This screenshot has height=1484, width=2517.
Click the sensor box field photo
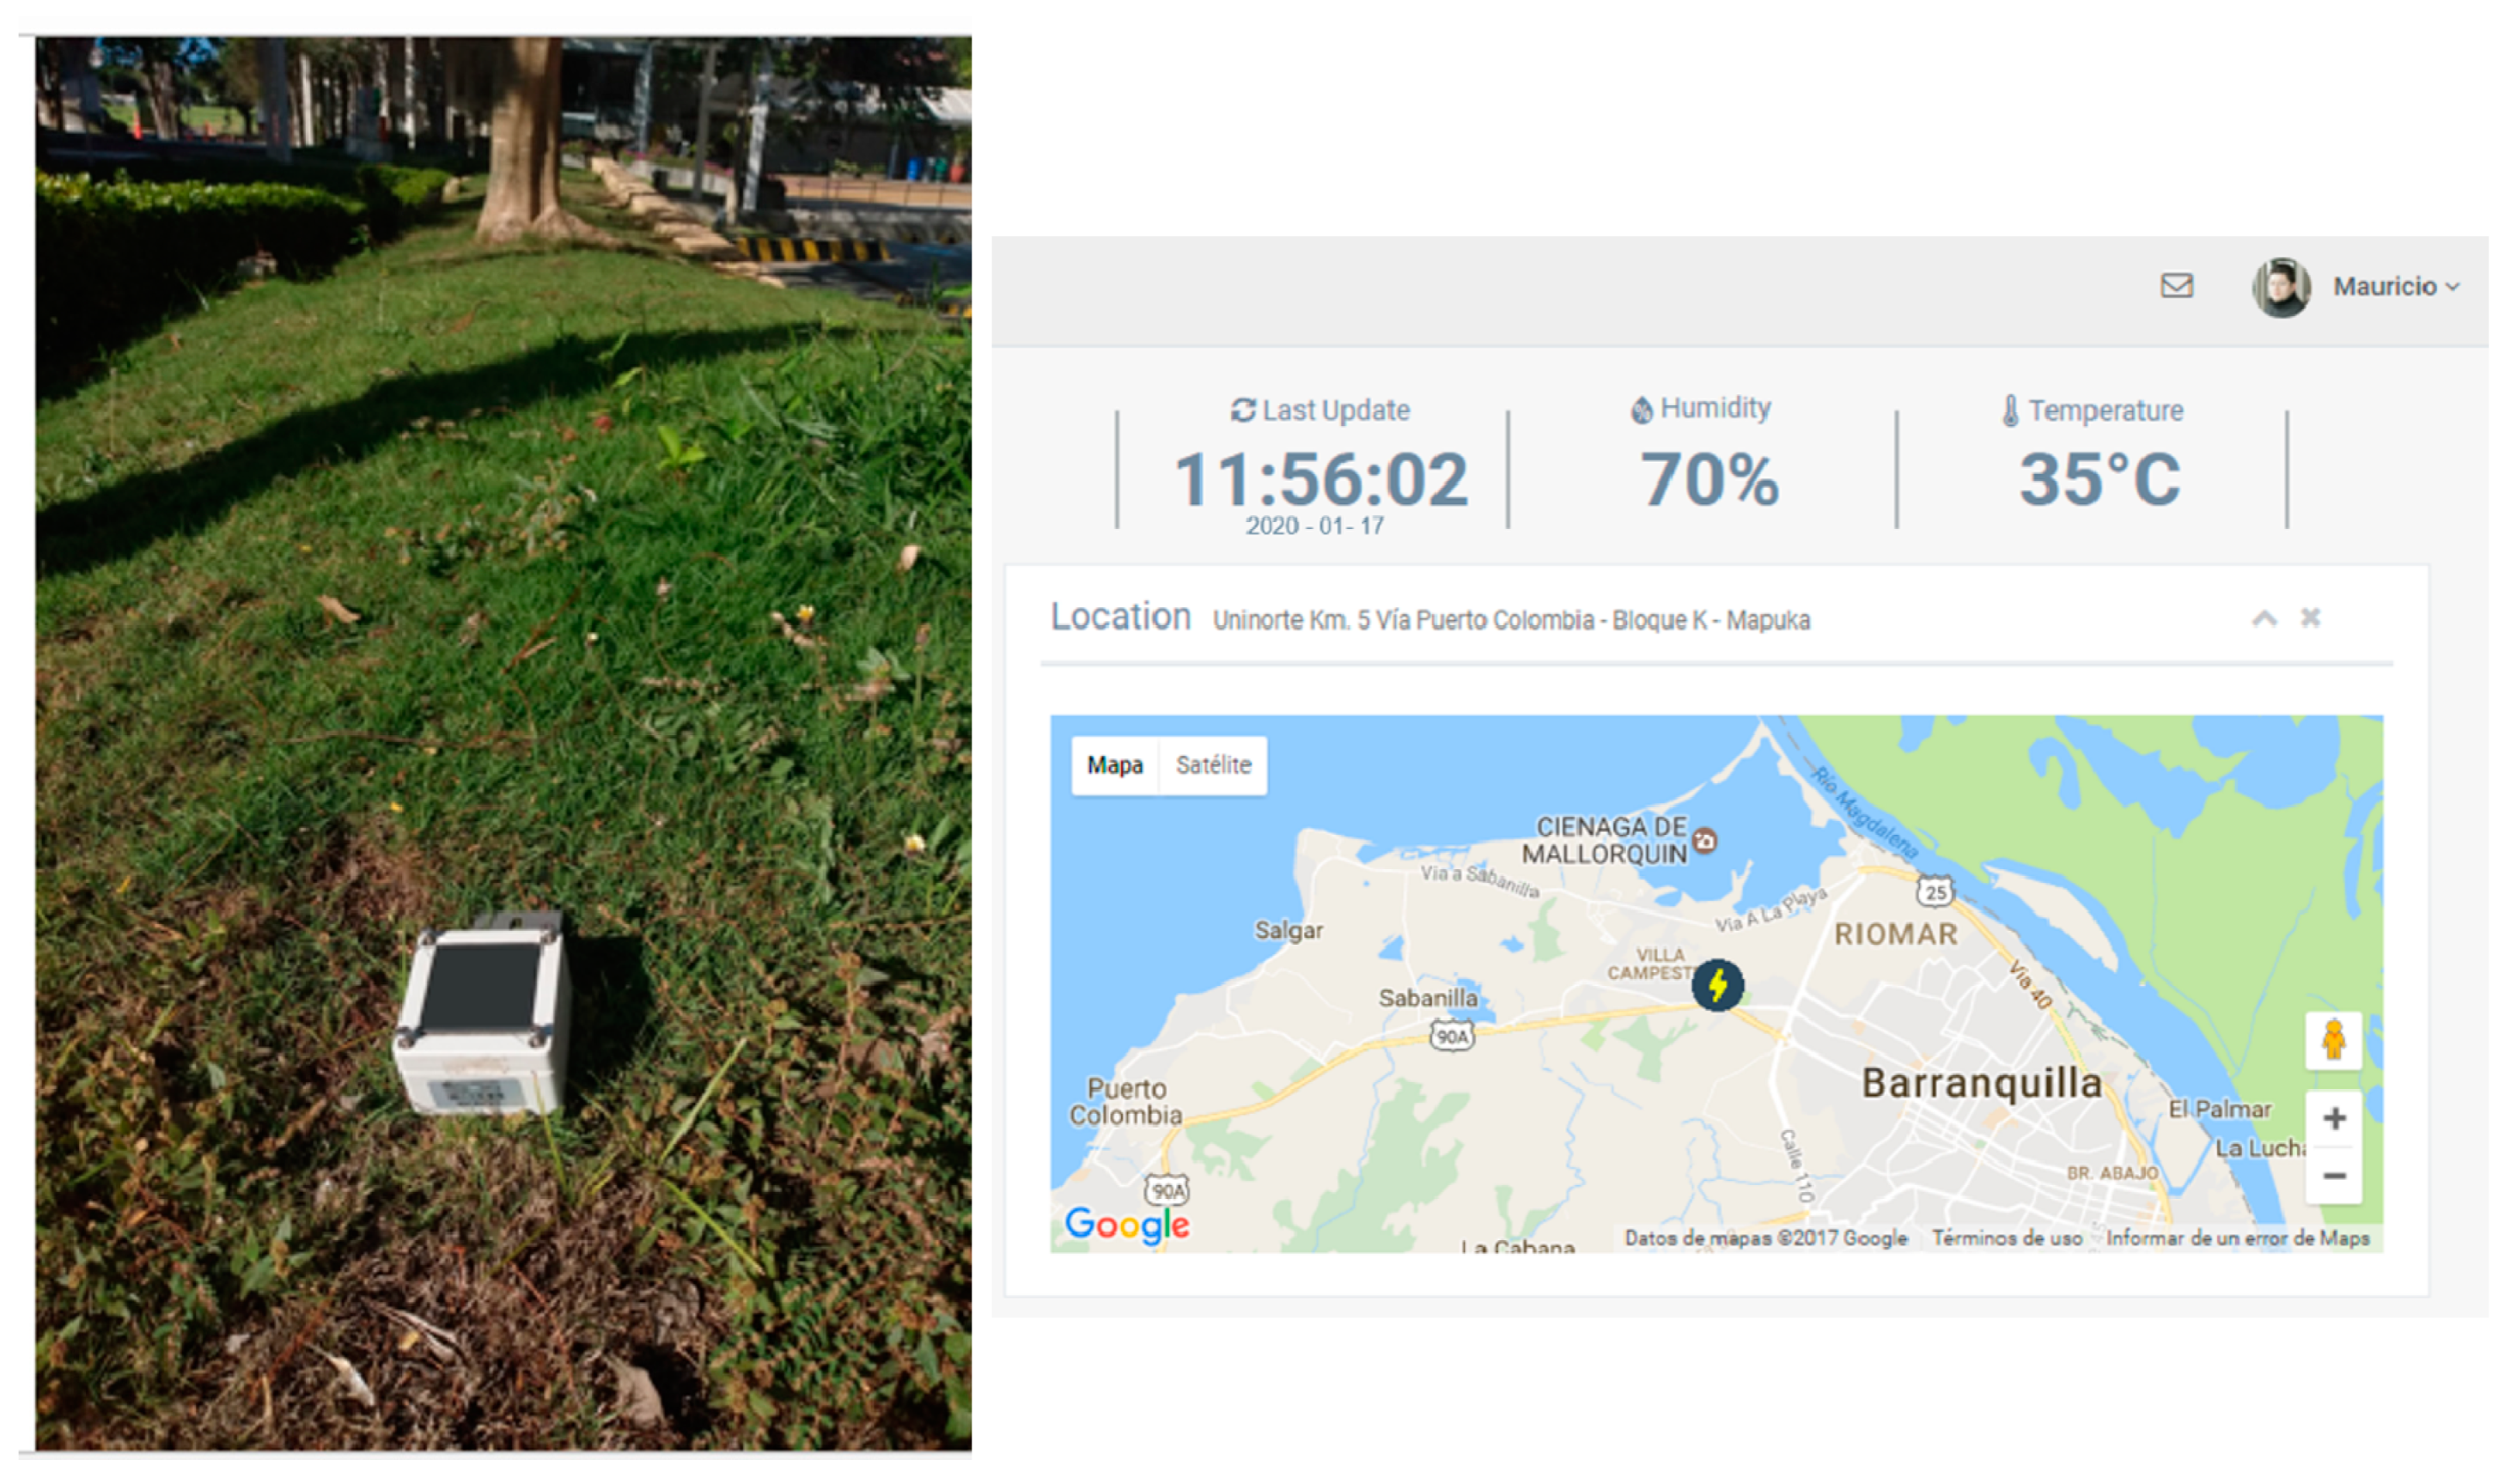tap(503, 743)
